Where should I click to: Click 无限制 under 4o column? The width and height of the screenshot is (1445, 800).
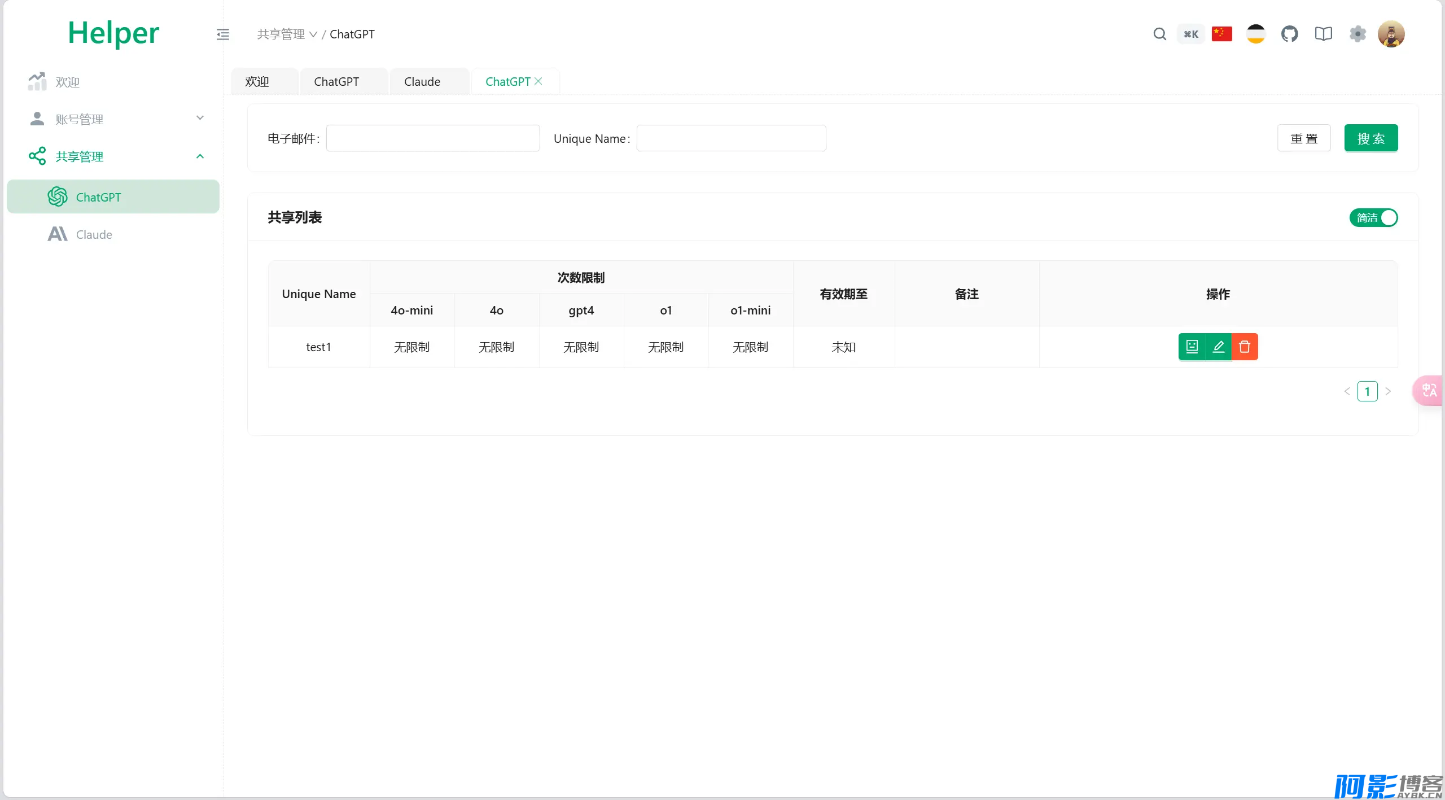click(x=497, y=347)
